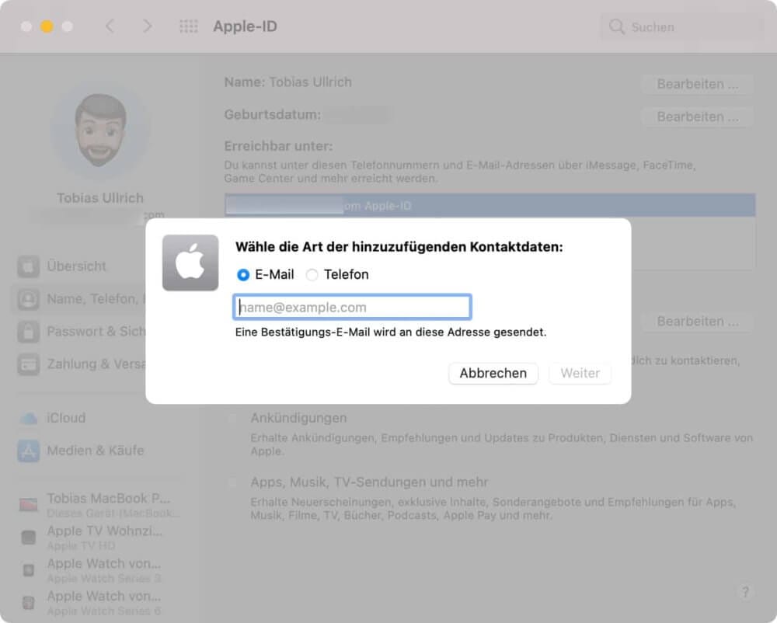Image resolution: width=777 pixels, height=623 pixels.
Task: Click the magnifier search icon
Action: [x=616, y=26]
